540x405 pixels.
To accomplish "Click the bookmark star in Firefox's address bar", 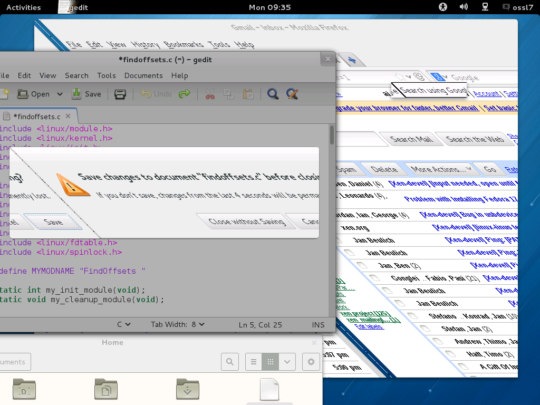I will tap(400, 76).
